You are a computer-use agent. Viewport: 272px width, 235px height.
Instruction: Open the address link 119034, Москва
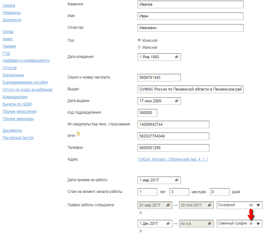(173, 159)
